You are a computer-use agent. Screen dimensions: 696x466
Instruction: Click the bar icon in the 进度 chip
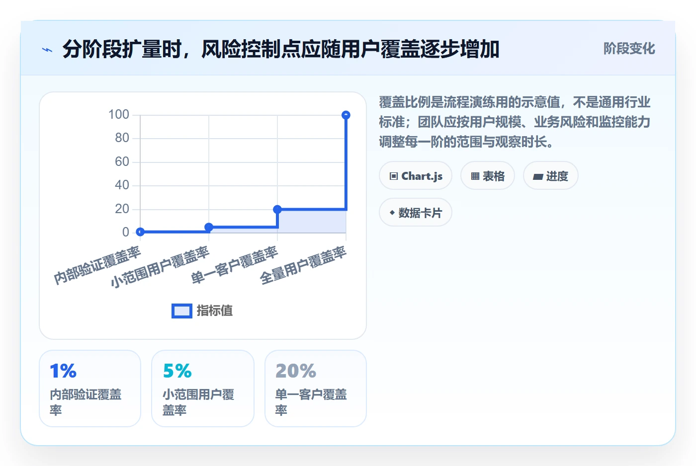tap(538, 176)
